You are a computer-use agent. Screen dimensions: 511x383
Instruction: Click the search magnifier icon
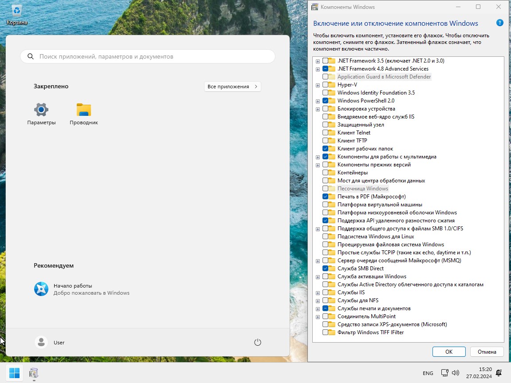click(x=31, y=56)
